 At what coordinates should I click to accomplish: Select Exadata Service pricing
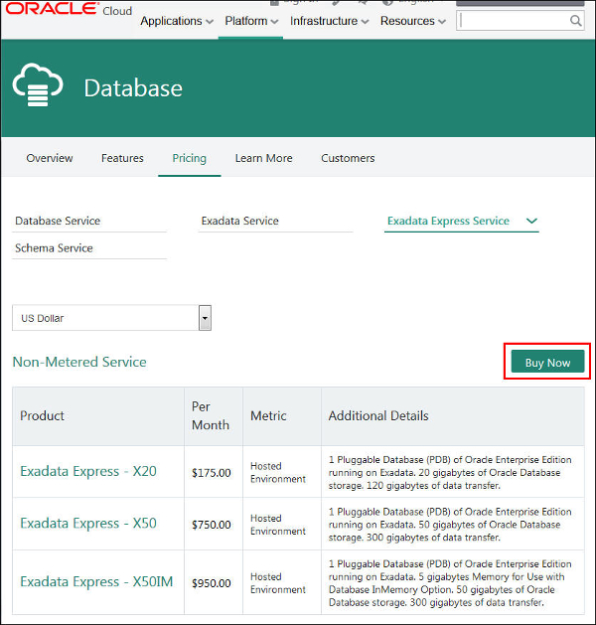275,221
